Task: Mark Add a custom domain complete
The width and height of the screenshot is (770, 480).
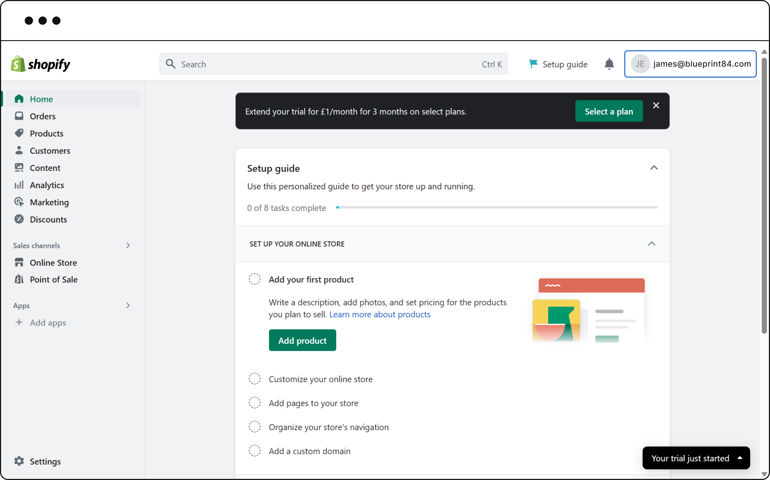Action: click(x=254, y=451)
